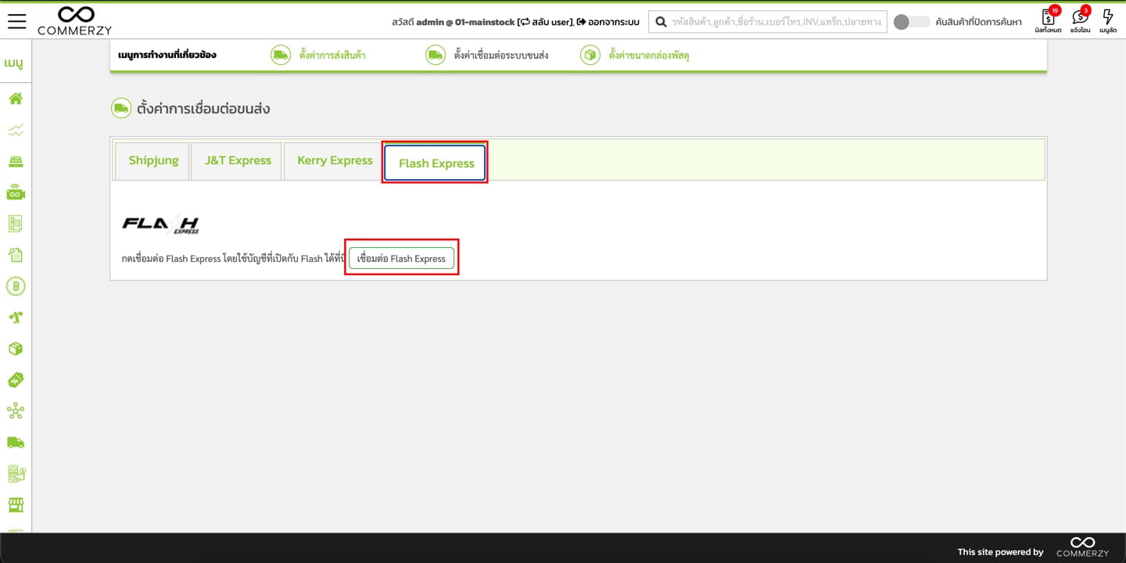Viewport: 1126px width, 563px height.
Task: Click box icon beside ตั้งค่าขนาดกล่องพัสดุ
Action: click(x=590, y=55)
